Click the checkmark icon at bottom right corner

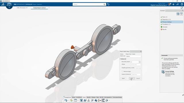pos(183,95)
